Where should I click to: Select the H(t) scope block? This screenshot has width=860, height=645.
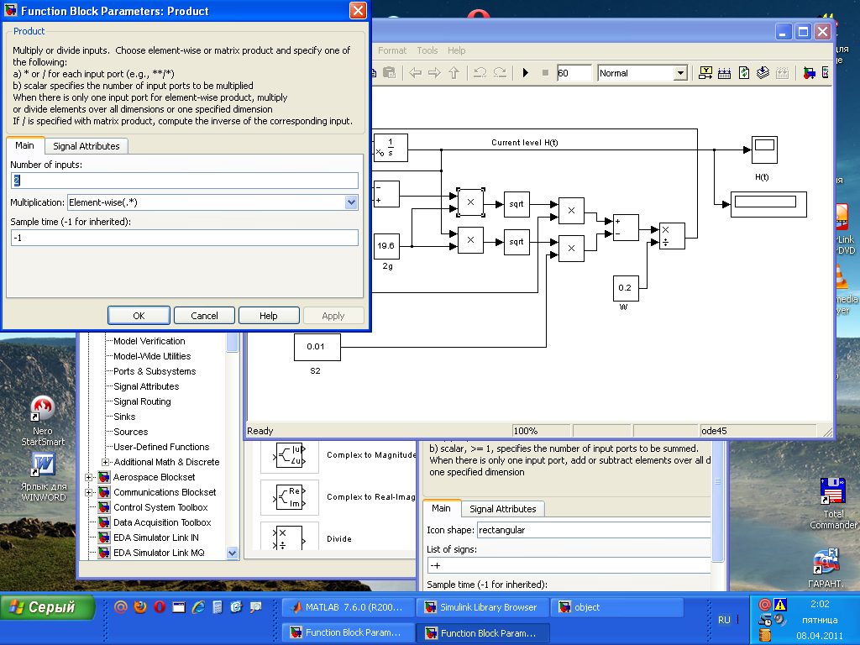tap(764, 150)
